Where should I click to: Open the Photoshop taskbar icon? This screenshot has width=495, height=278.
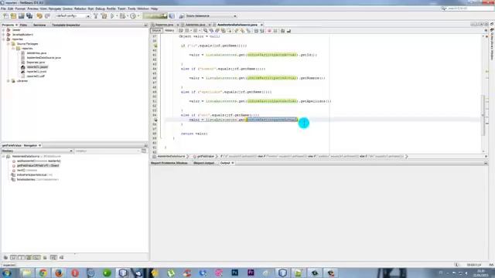pos(235,273)
